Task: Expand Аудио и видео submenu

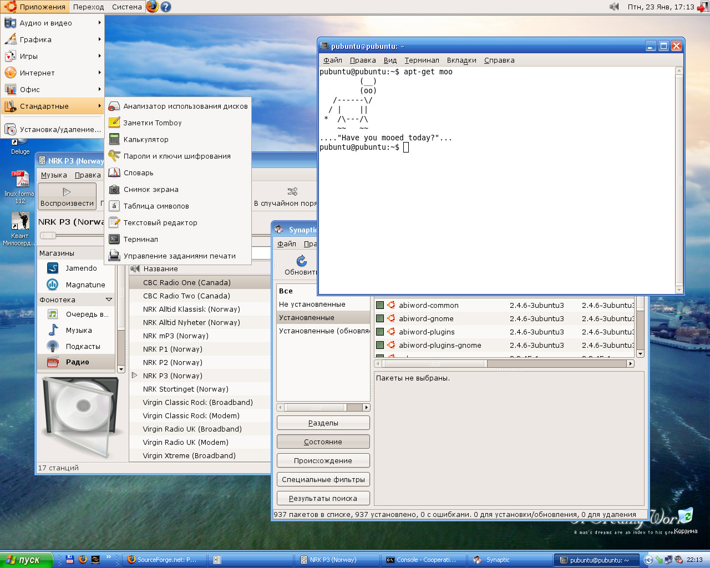Action: (52, 23)
